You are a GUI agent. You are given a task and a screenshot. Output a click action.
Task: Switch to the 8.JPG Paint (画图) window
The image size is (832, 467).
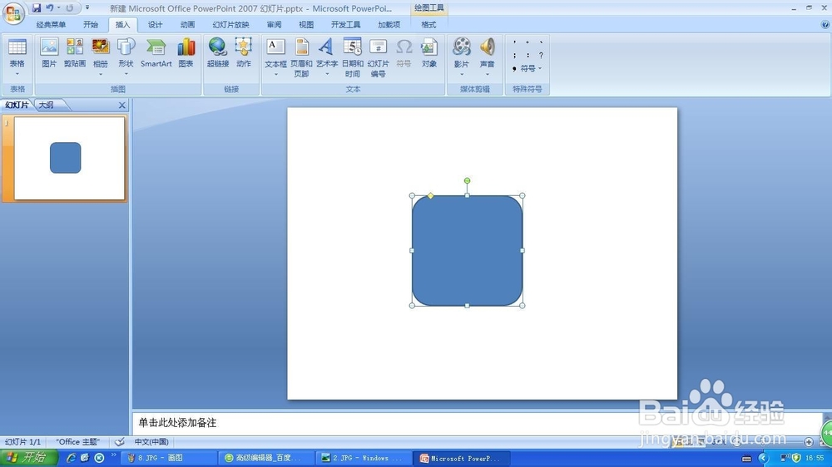click(x=169, y=458)
